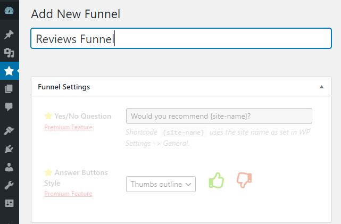Open Posts via the pushpin icon
This screenshot has width=341, height=224.
[x=9, y=35]
